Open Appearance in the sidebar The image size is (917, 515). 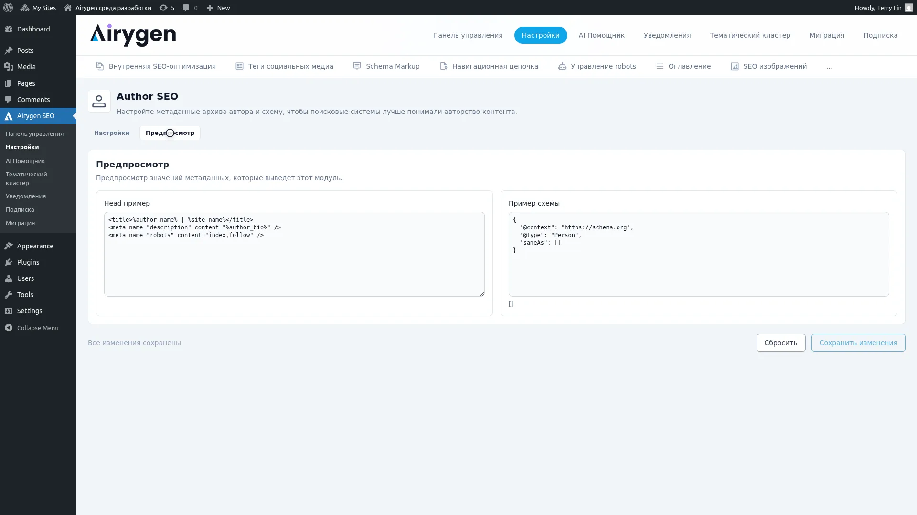coord(38,246)
